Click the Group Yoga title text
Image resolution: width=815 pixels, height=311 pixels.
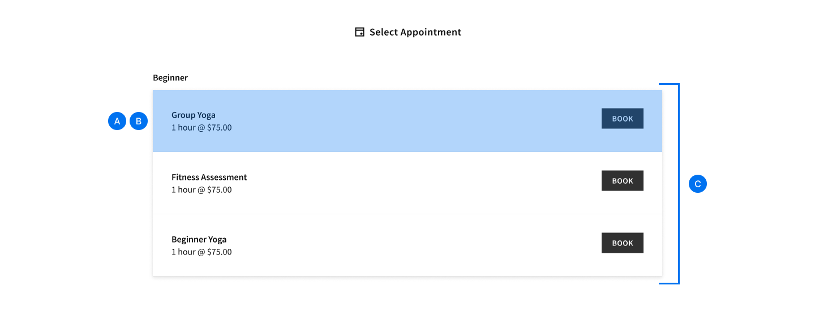(194, 115)
